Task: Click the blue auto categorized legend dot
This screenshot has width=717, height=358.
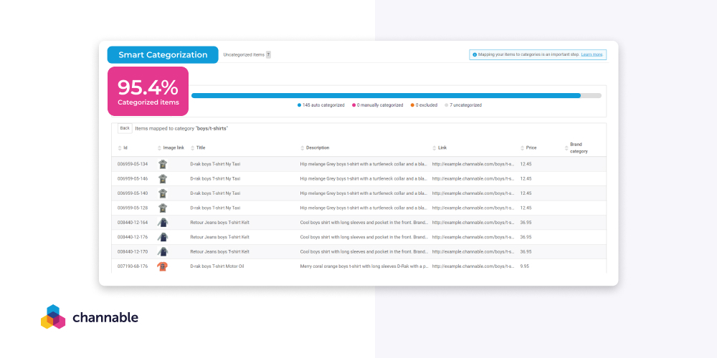Action: pos(300,105)
